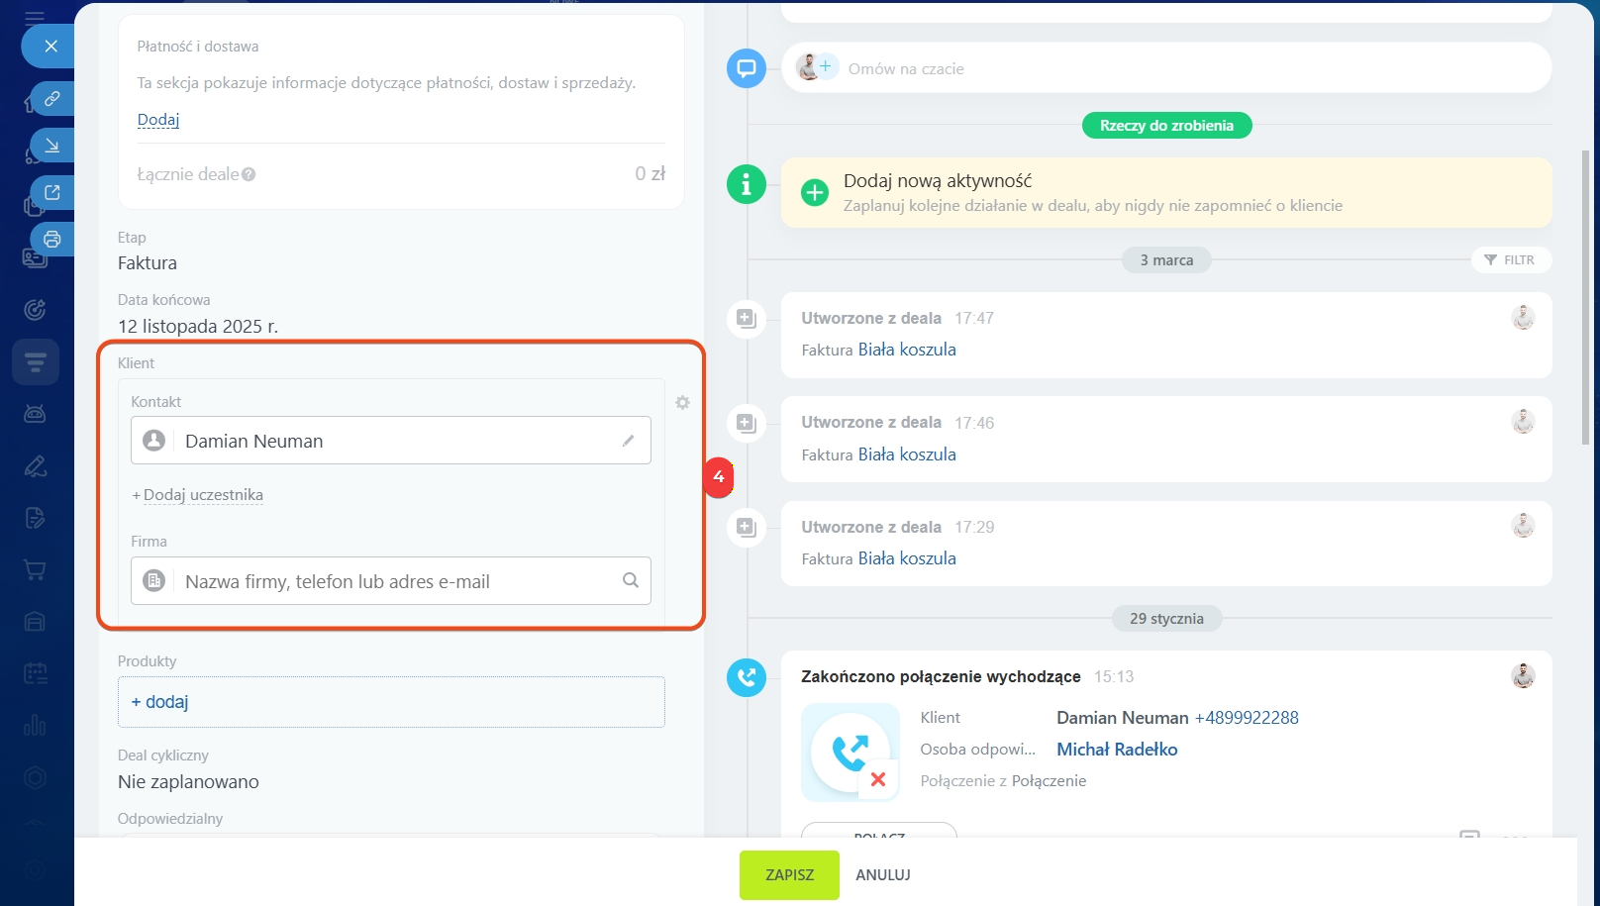Open deal in new window icon
This screenshot has width=1600, height=906.
pyautogui.click(x=52, y=192)
